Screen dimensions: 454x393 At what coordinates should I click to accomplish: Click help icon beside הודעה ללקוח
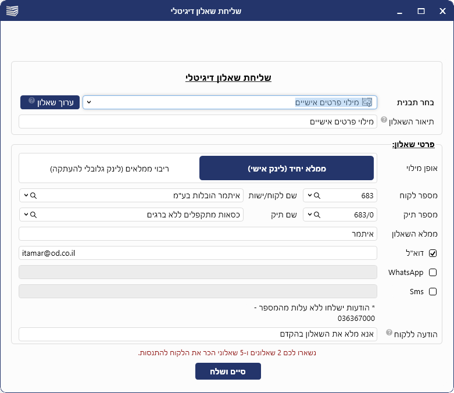pyautogui.click(x=388, y=333)
